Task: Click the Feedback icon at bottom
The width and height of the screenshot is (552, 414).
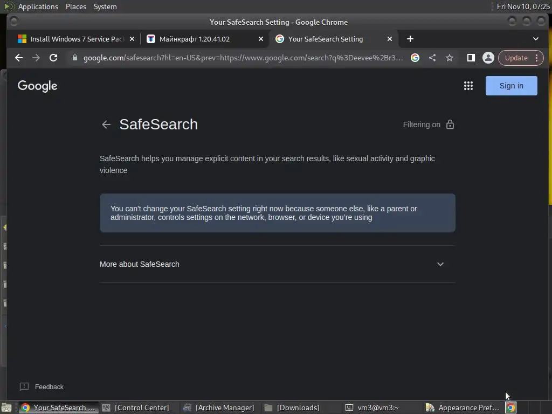Action: click(x=24, y=387)
